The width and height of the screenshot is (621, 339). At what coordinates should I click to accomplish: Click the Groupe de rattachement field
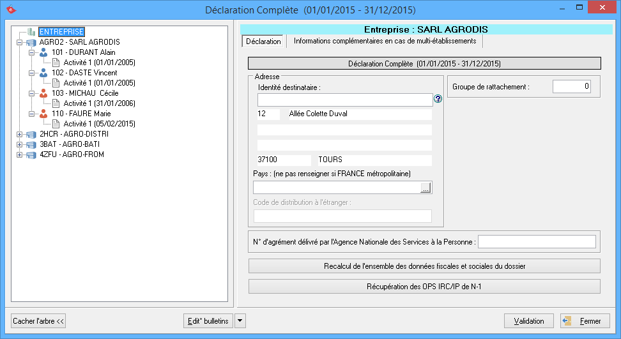[x=571, y=86]
